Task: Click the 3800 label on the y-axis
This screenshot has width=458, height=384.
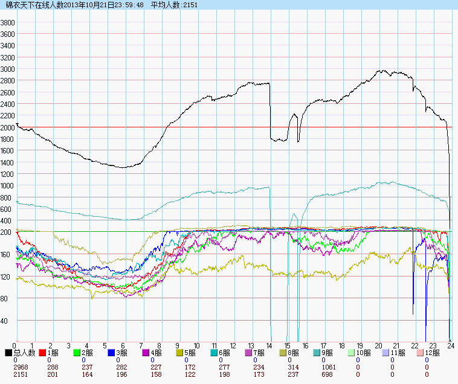Action: coord(8,22)
